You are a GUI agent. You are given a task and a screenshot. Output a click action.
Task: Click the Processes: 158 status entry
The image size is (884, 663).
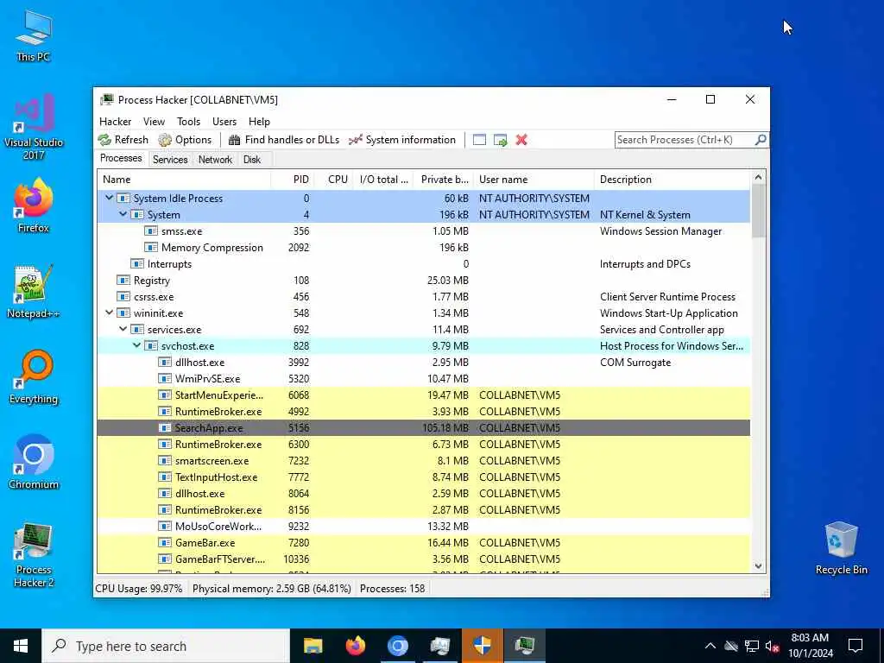(393, 589)
